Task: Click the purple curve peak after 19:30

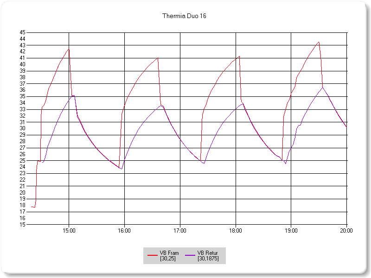Action: tap(323, 87)
